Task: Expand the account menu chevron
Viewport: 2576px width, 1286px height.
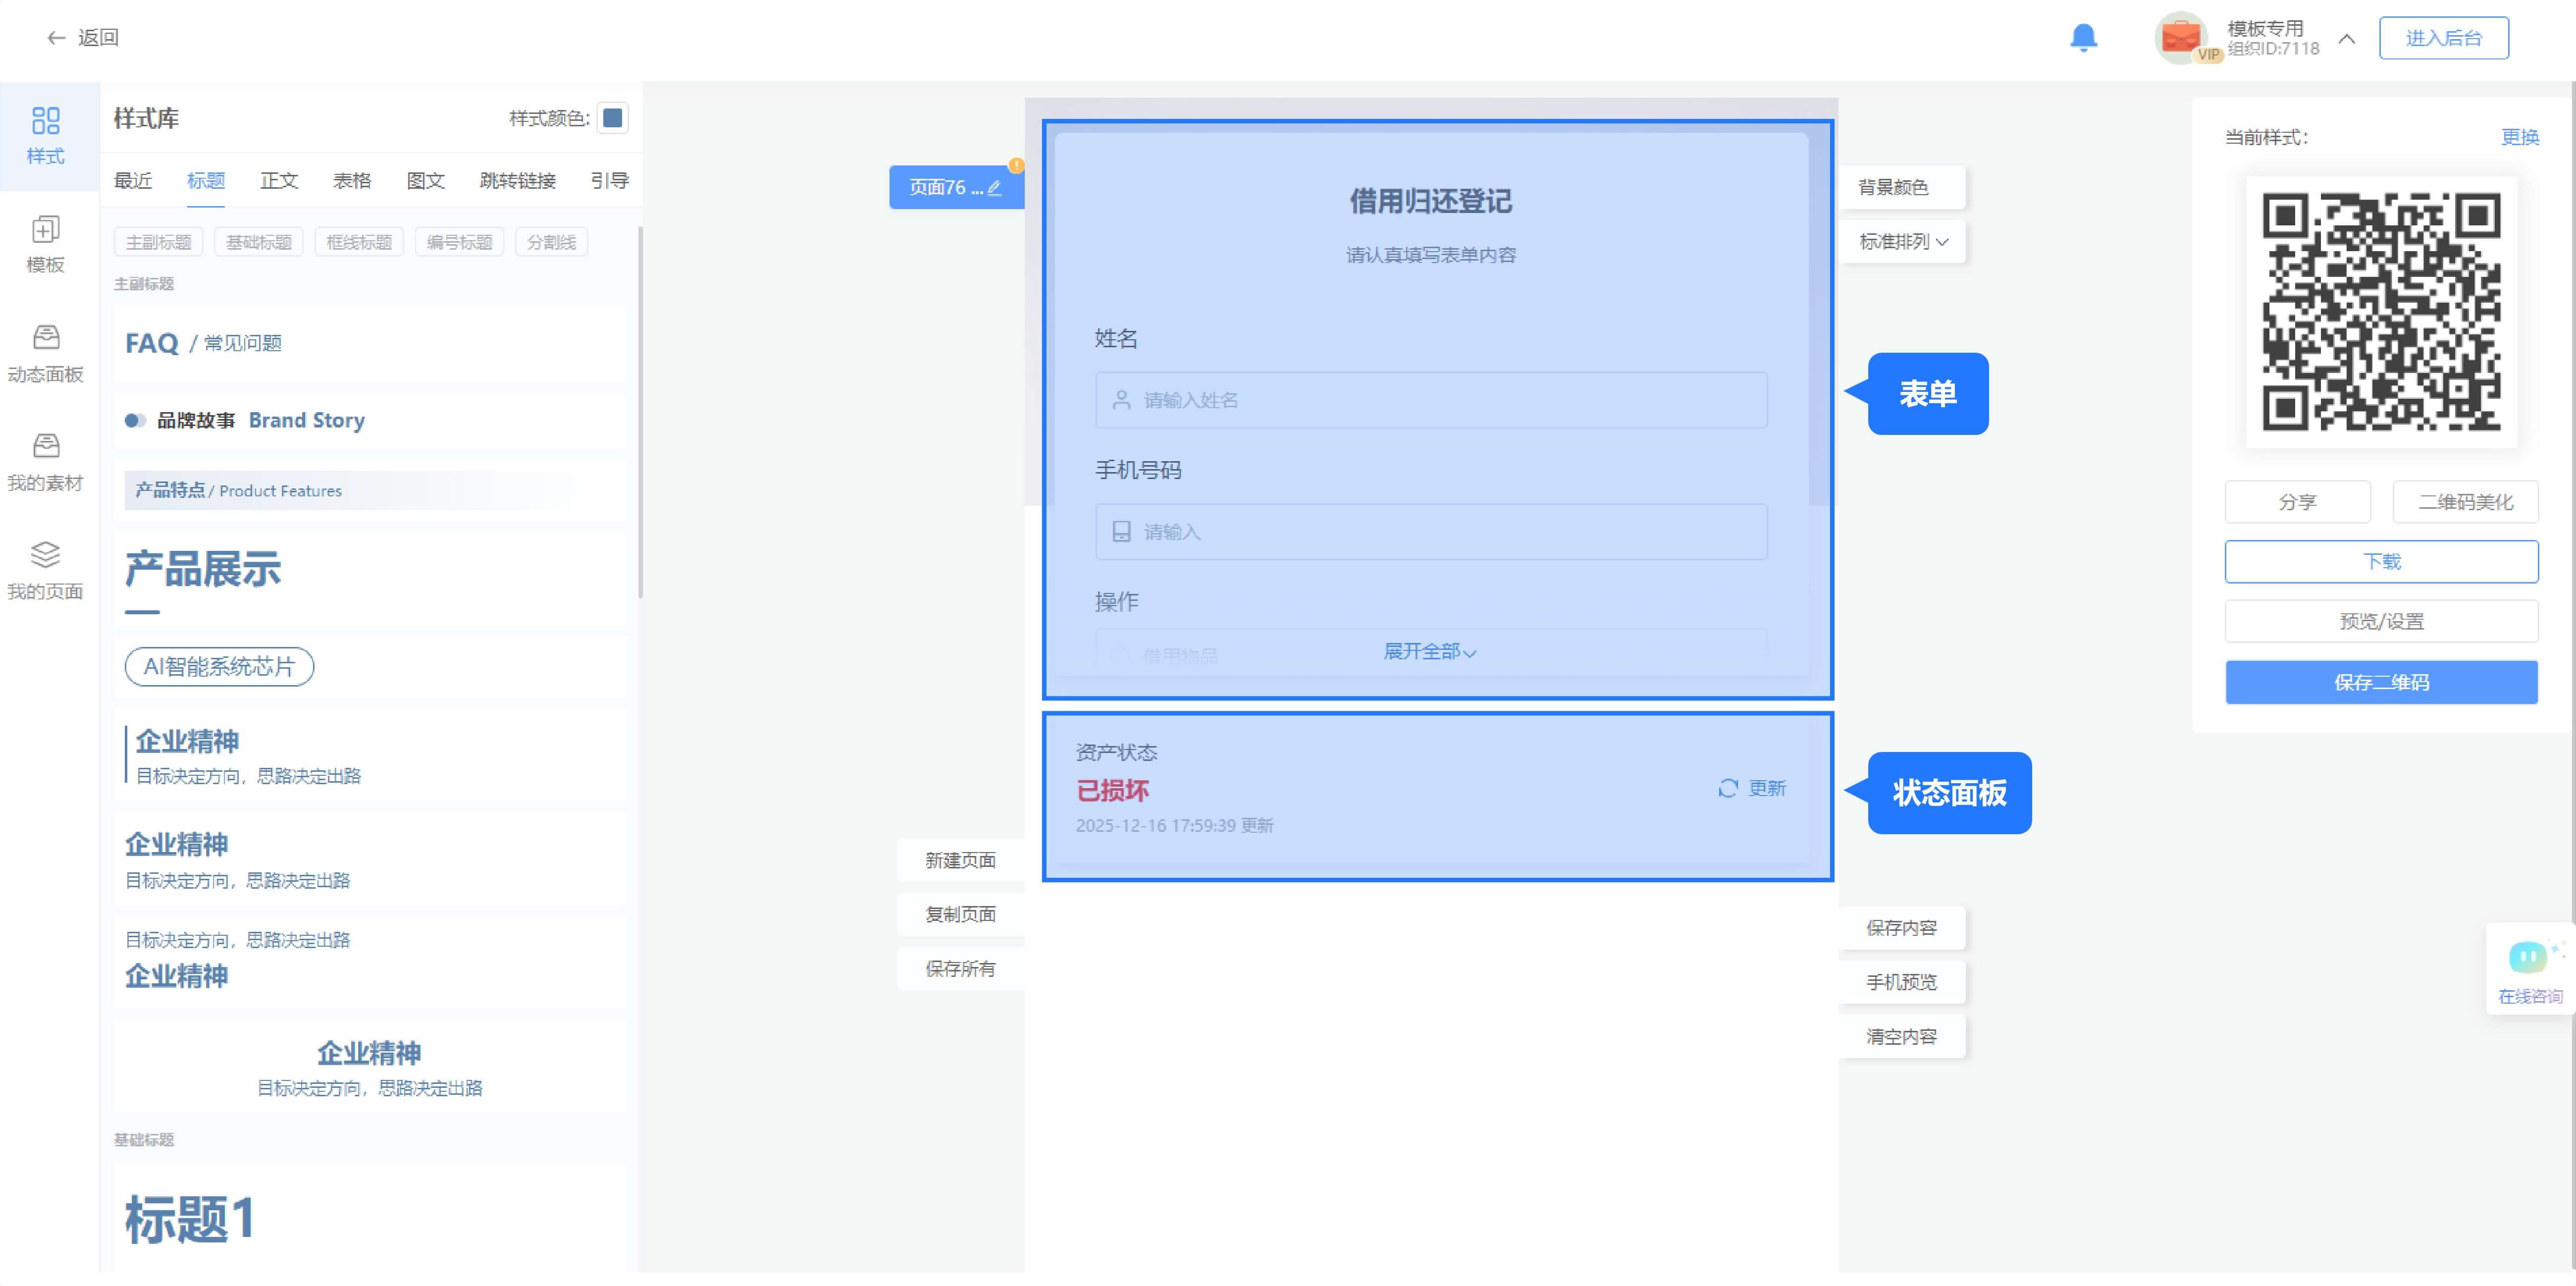Action: coord(2346,39)
